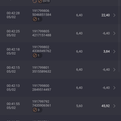Click spin badge showing 3 under 7435906561
Image resolution: width=121 pixels, height=121 pixels.
point(37,110)
